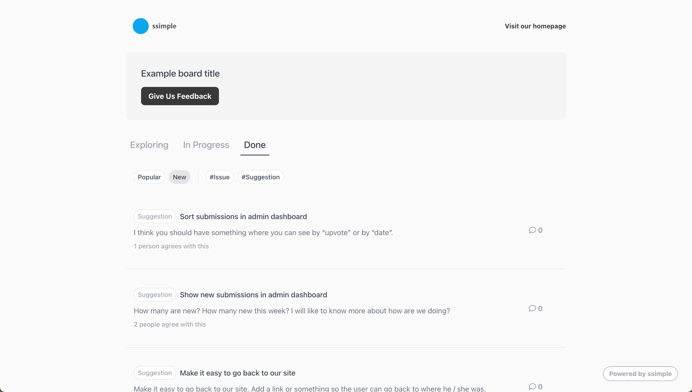Click the Give Us Feedback button
Screen dimensions: 692x392
[x=180, y=96]
